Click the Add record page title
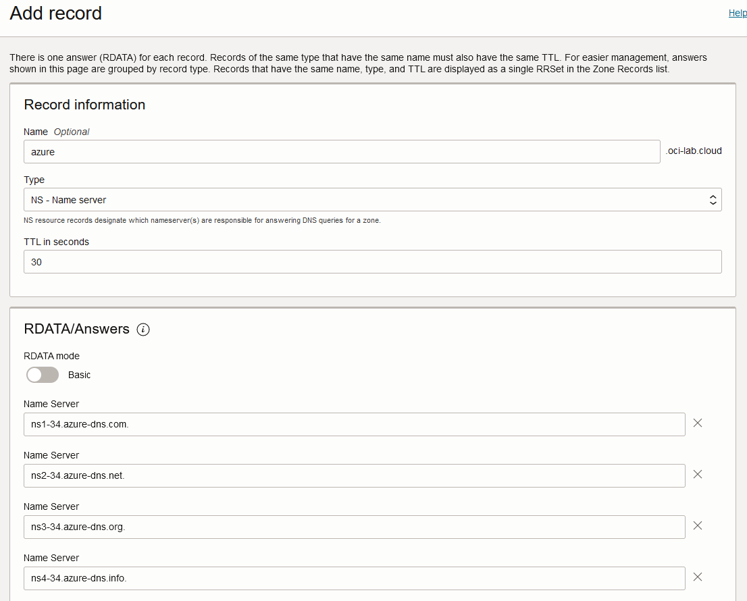Image resolution: width=747 pixels, height=601 pixels. coord(56,13)
